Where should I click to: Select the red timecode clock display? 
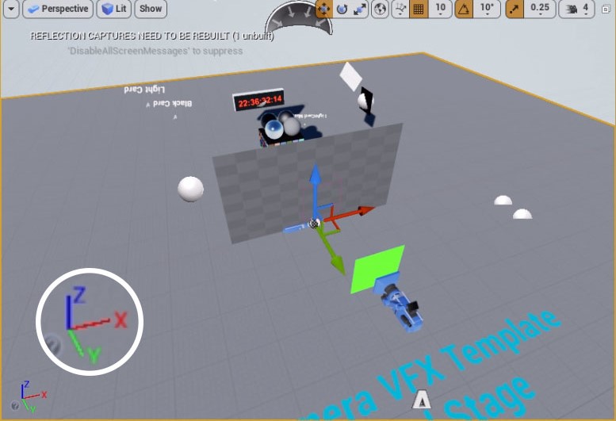[259, 101]
